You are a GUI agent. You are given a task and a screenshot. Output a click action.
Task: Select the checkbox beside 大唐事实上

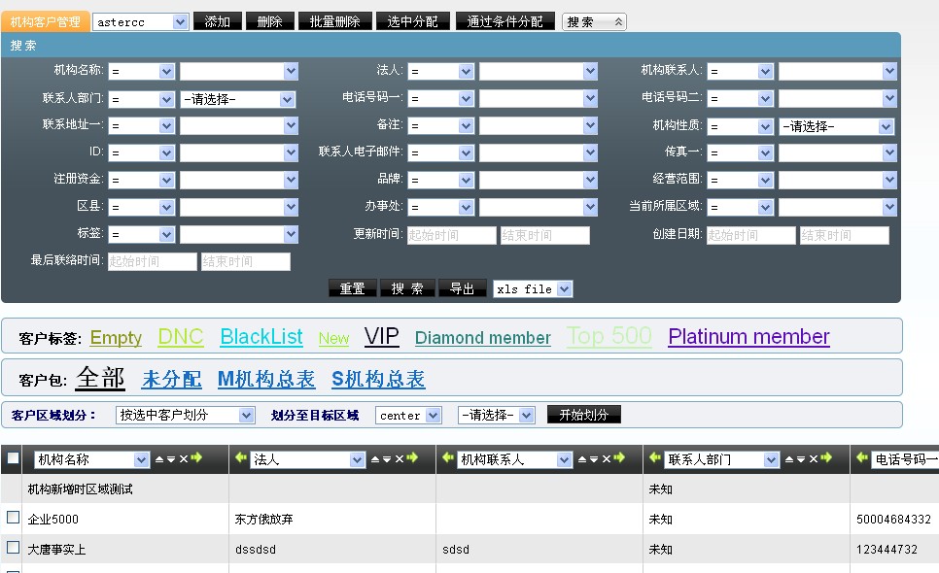pos(13,548)
